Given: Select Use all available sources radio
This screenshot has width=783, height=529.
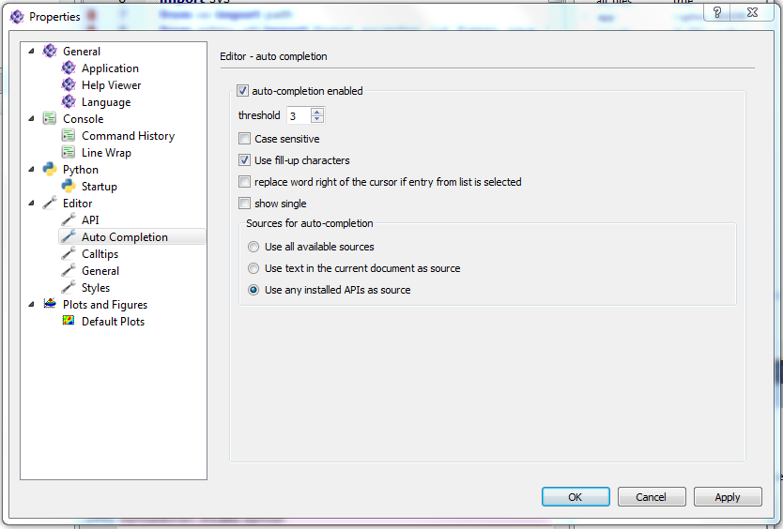Looking at the screenshot, I should coord(253,247).
